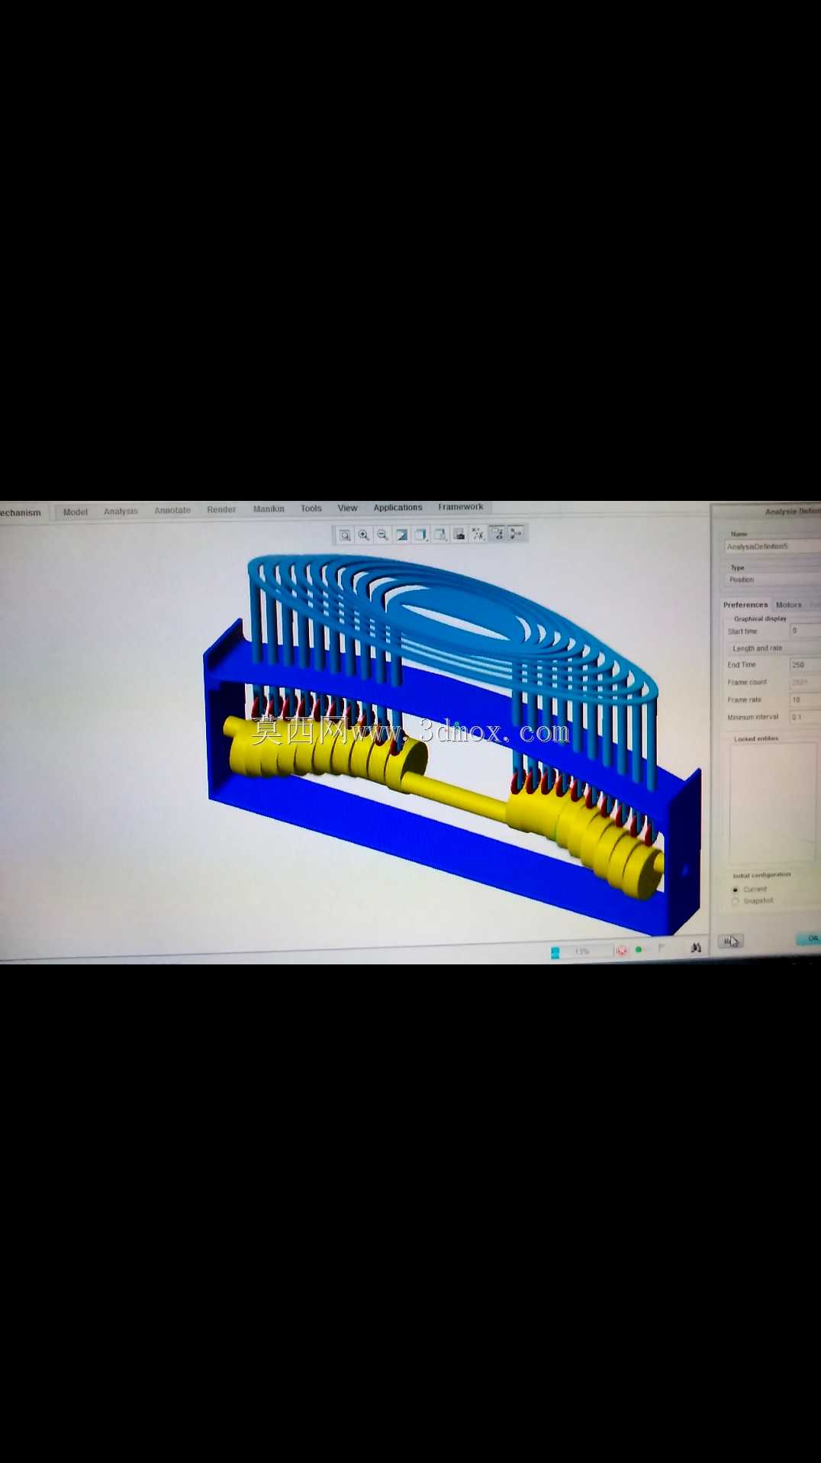Click the Zoom In magnifier icon
This screenshot has height=1463, width=821.
pyautogui.click(x=364, y=535)
